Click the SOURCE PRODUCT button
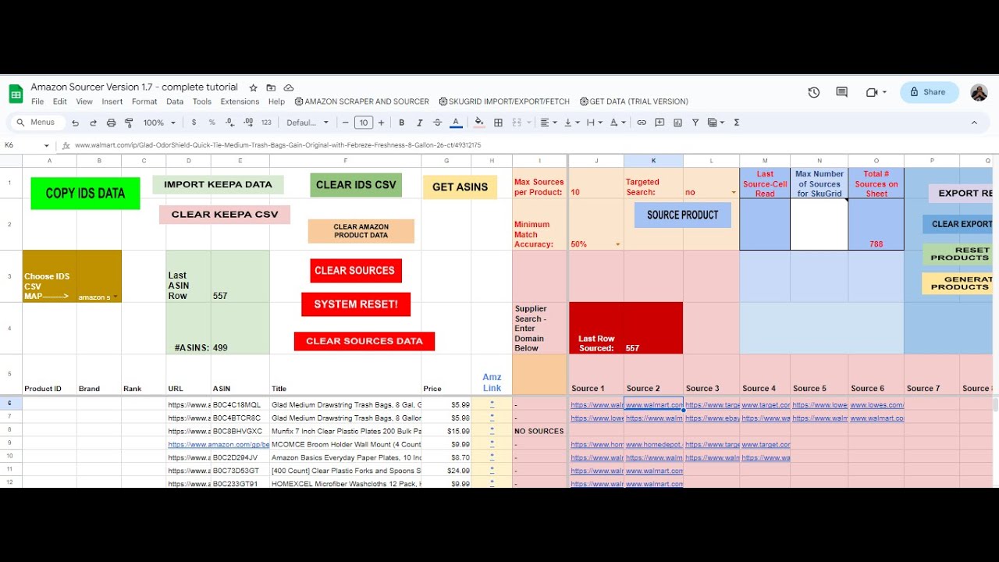The height and width of the screenshot is (562, 999). coord(682,215)
